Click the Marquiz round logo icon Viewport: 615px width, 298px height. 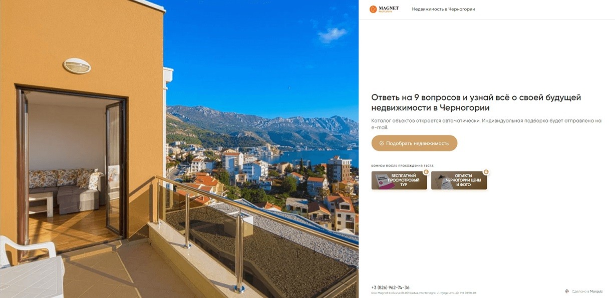coord(567,291)
